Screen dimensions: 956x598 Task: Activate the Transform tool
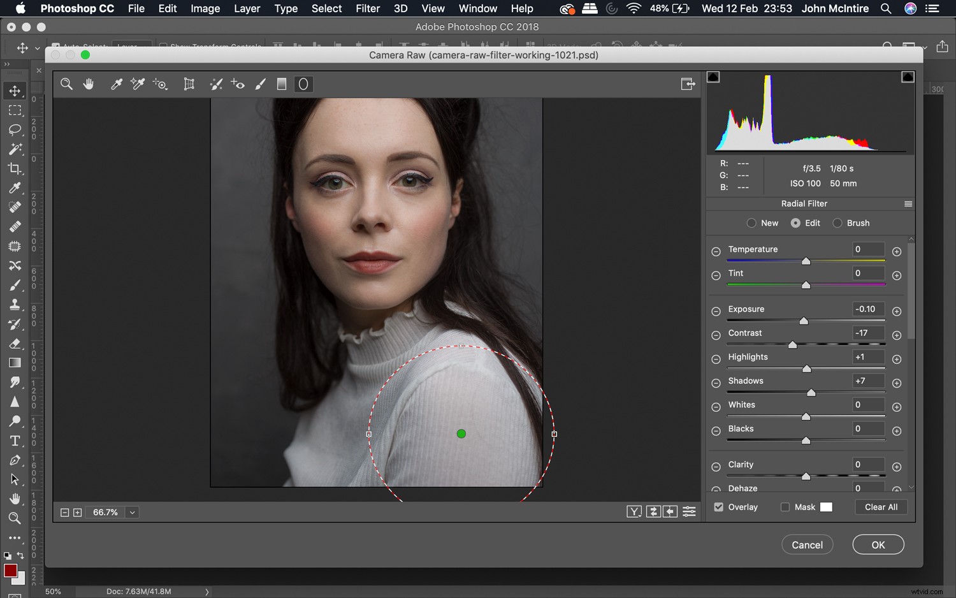(x=189, y=84)
